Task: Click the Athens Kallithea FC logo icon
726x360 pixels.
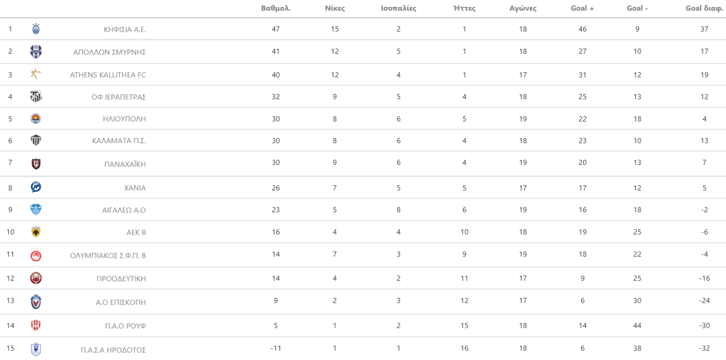Action: coord(36,74)
